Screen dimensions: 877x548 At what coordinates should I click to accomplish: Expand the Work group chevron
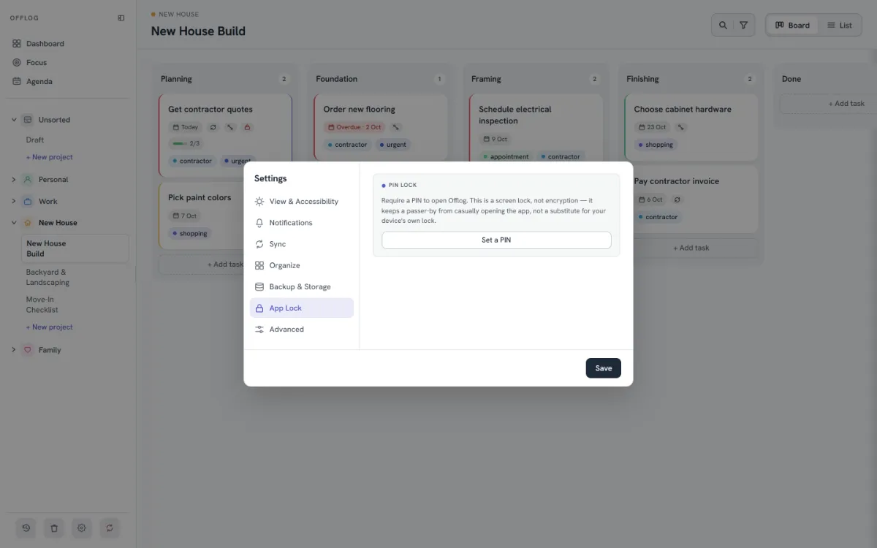pos(14,202)
